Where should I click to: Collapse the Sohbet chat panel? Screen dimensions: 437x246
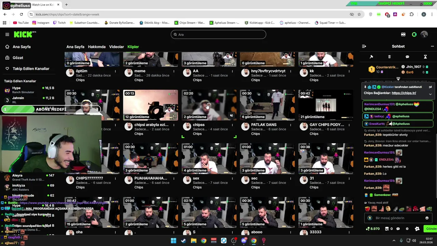point(364,46)
